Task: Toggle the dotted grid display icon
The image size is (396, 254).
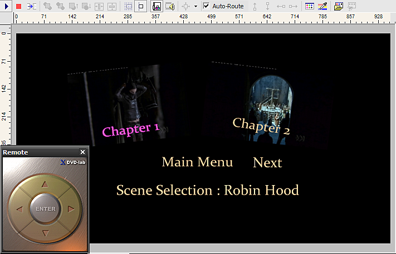Action: (x=128, y=6)
